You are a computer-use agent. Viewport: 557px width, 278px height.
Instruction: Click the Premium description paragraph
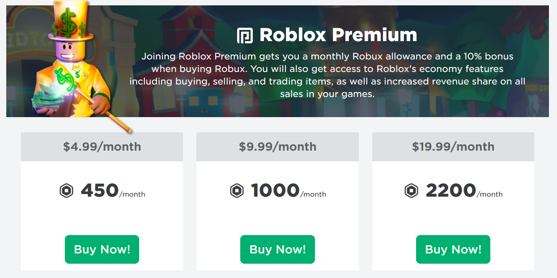pos(327,75)
